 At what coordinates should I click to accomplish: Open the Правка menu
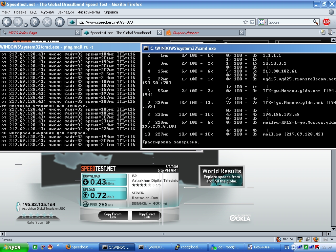pos(20,12)
